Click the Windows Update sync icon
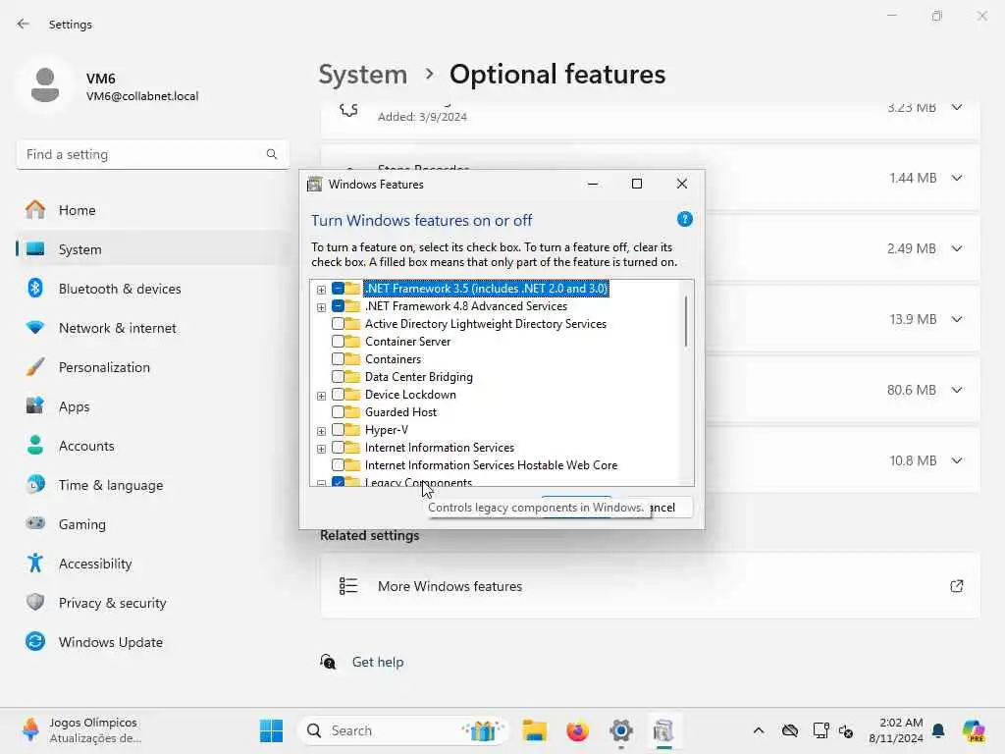This screenshot has width=1005, height=754. [x=35, y=641]
